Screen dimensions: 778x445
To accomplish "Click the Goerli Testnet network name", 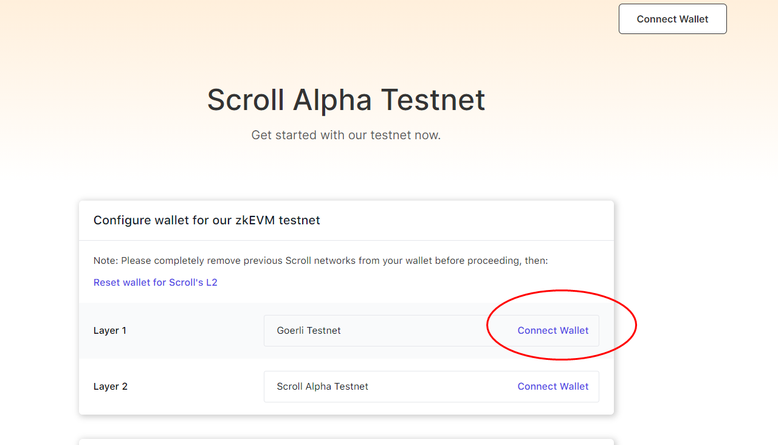I will (x=309, y=331).
